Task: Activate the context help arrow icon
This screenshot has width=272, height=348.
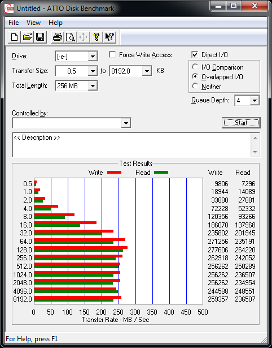Action: tap(109, 37)
